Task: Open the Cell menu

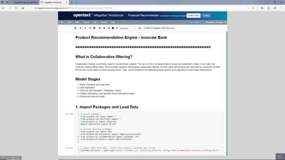Action: [95, 22]
